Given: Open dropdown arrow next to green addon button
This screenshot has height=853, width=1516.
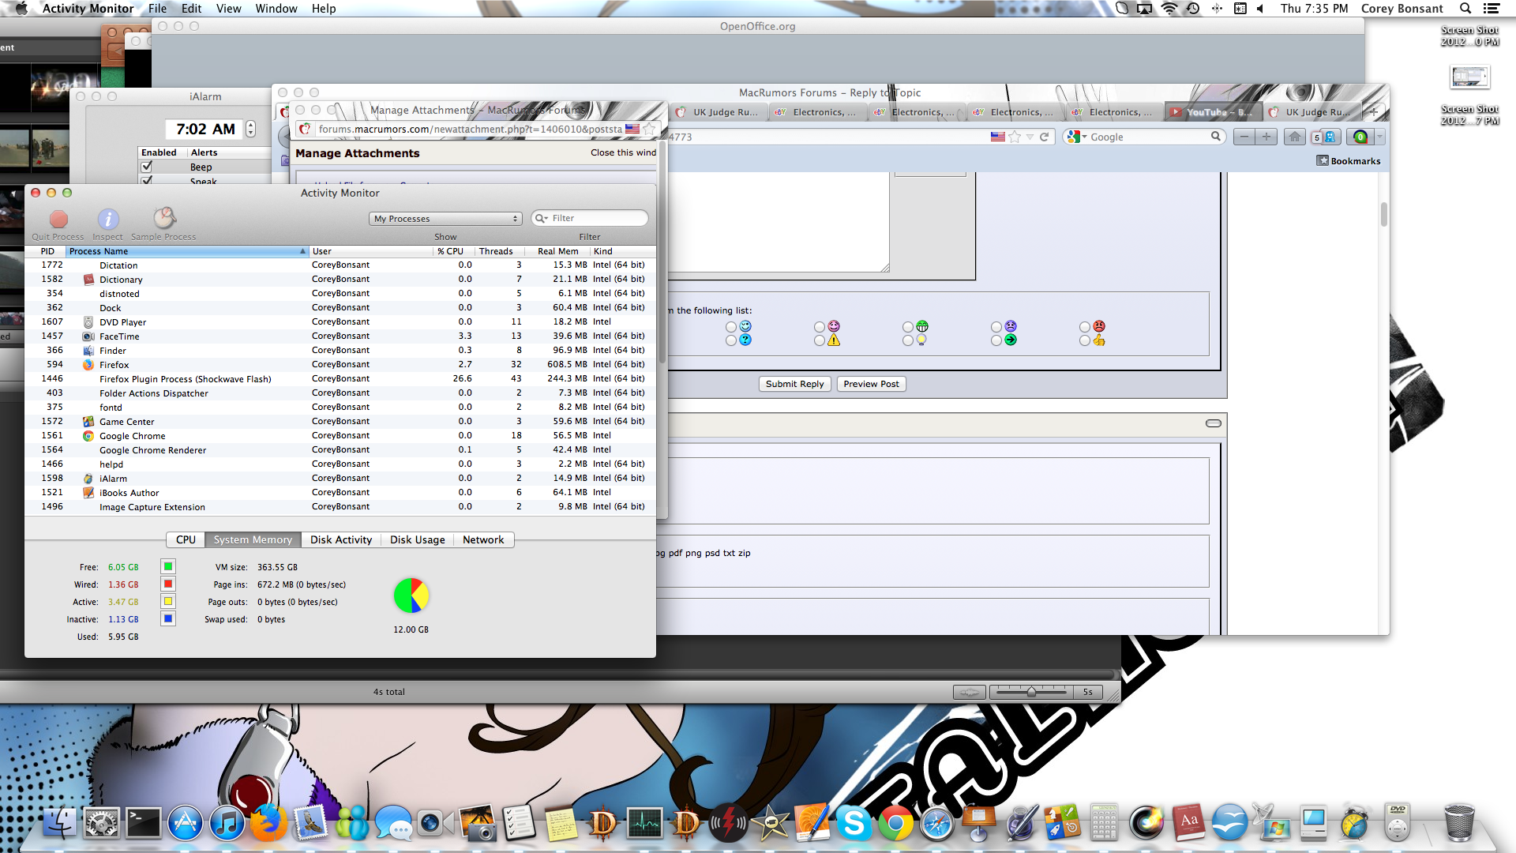Looking at the screenshot, I should click(x=1379, y=137).
